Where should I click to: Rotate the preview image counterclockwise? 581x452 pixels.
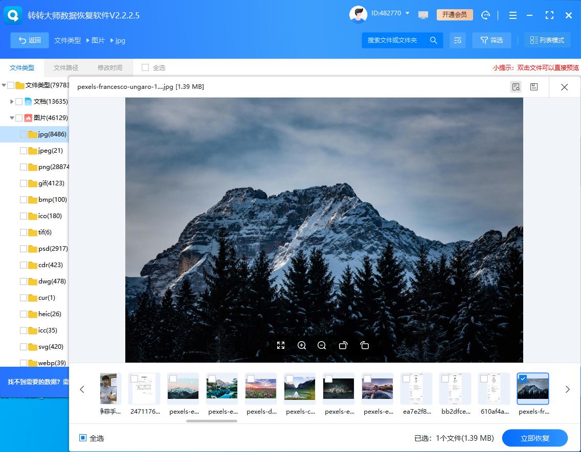[343, 345]
